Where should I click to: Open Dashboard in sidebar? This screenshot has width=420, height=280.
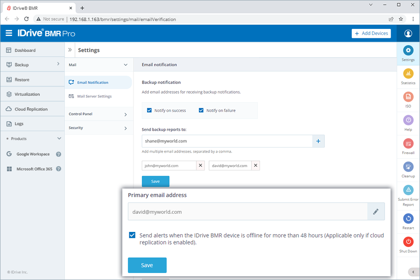[x=32, y=50]
